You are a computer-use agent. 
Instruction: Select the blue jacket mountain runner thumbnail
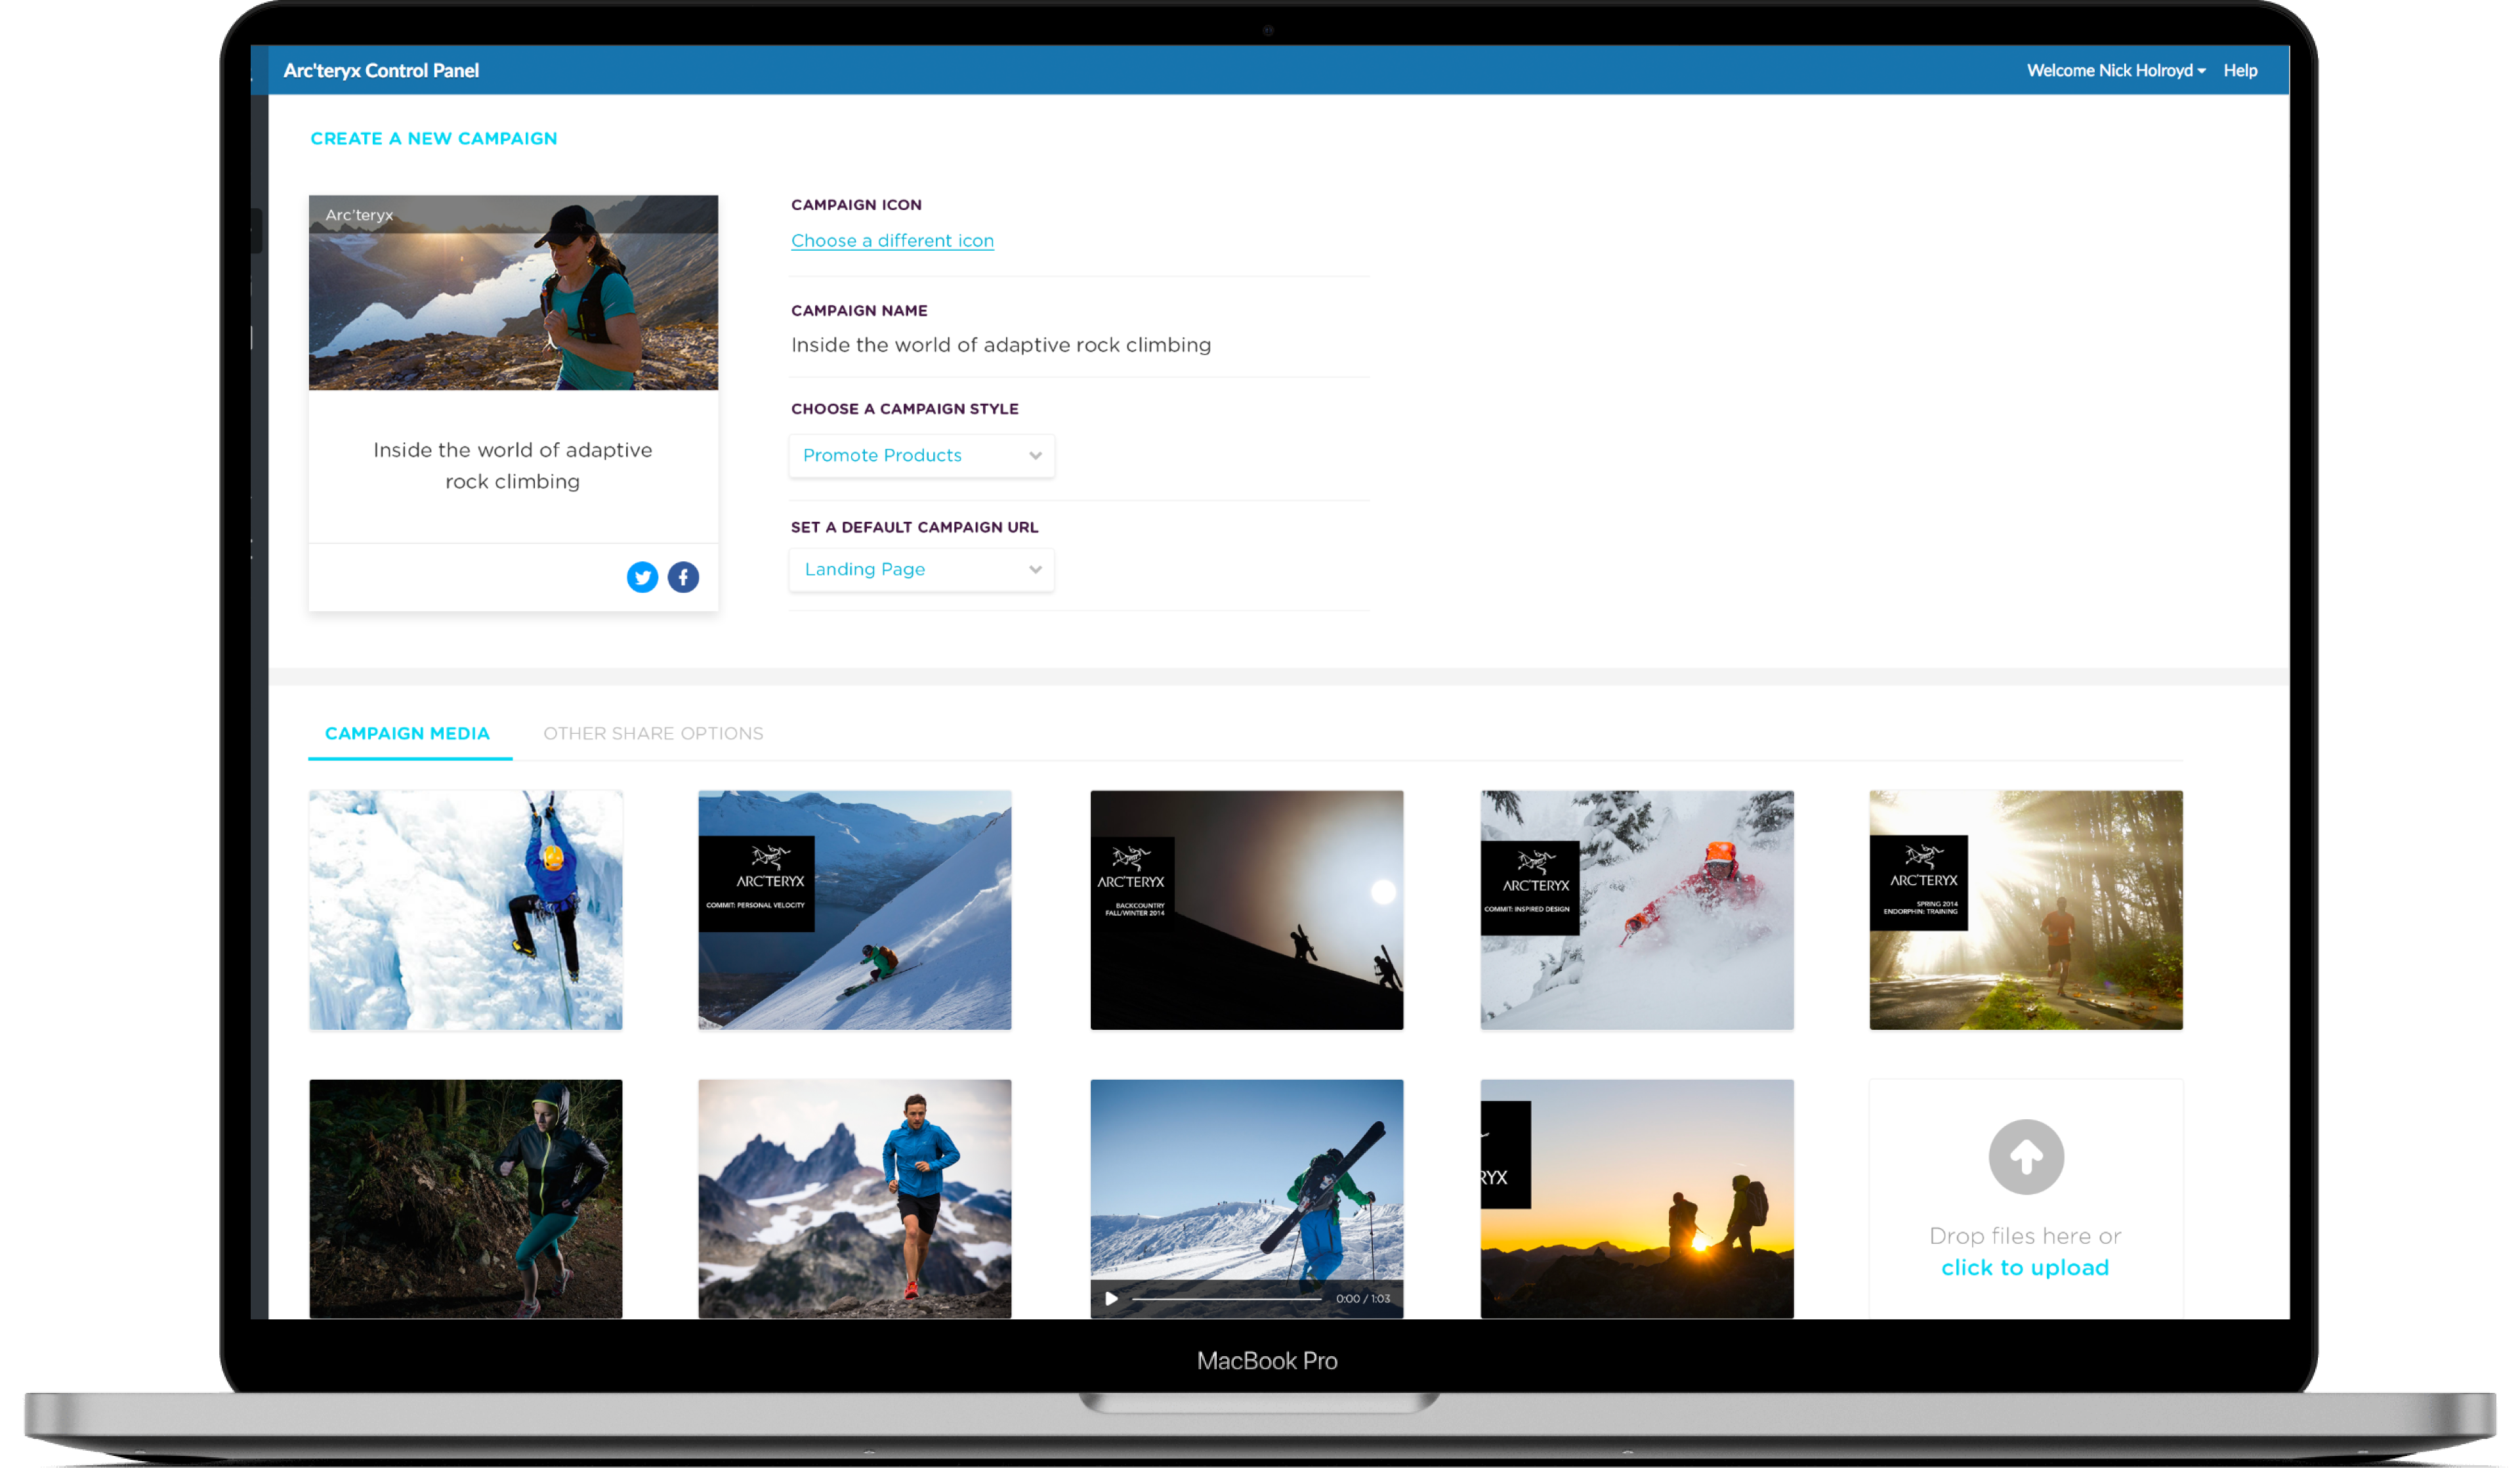pos(854,1198)
